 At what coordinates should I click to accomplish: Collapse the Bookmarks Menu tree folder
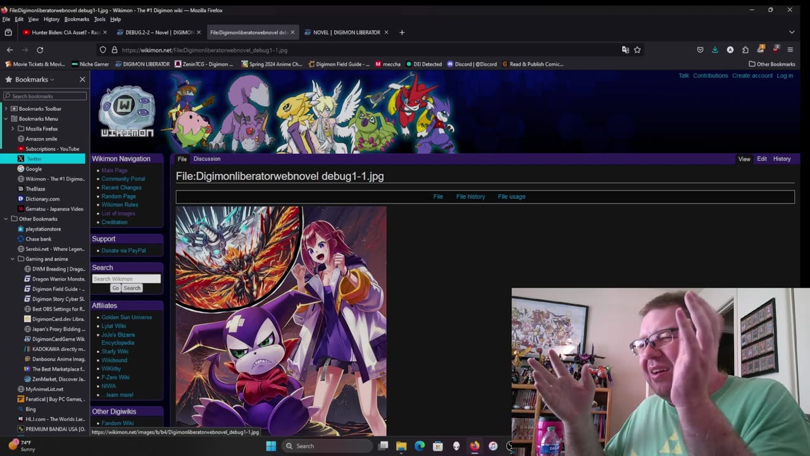(x=6, y=119)
